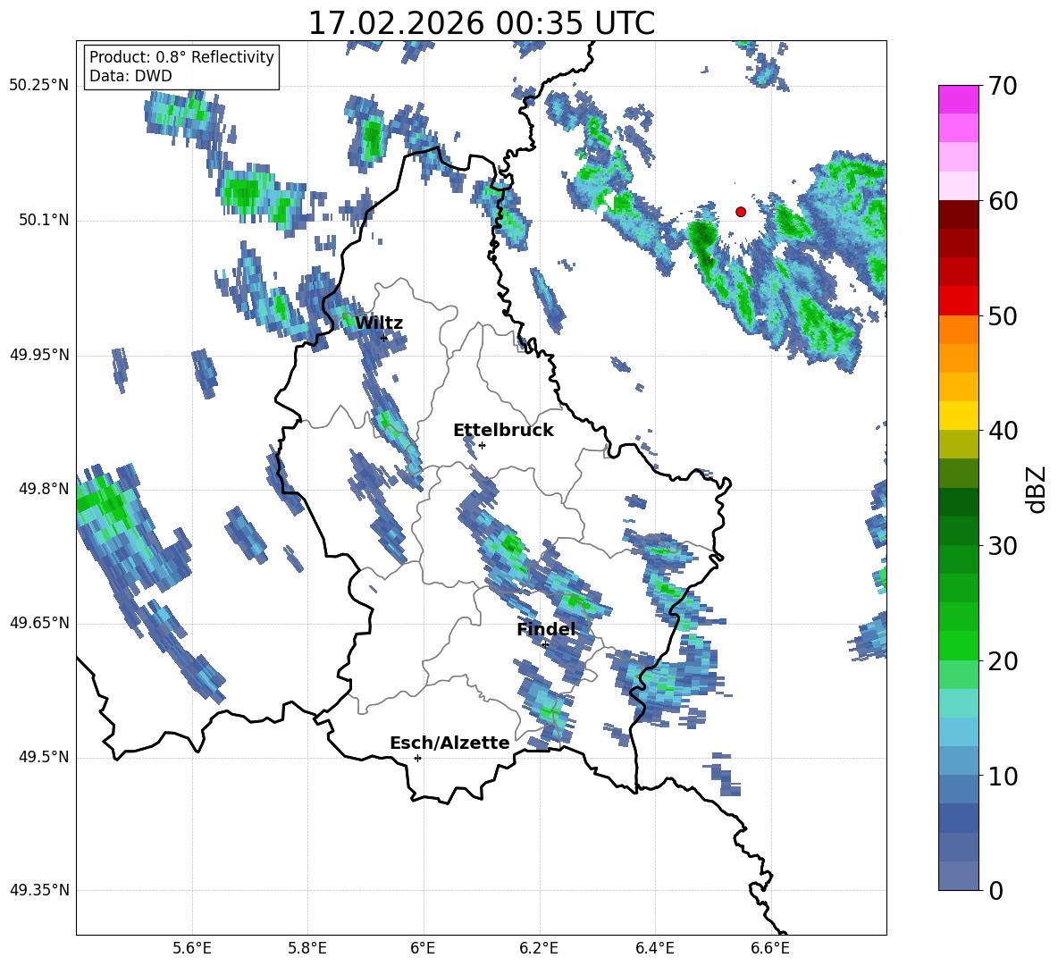Click the 49.8°N latitude label
Image resolution: width=1058 pixels, height=966 pixels.
44,489
